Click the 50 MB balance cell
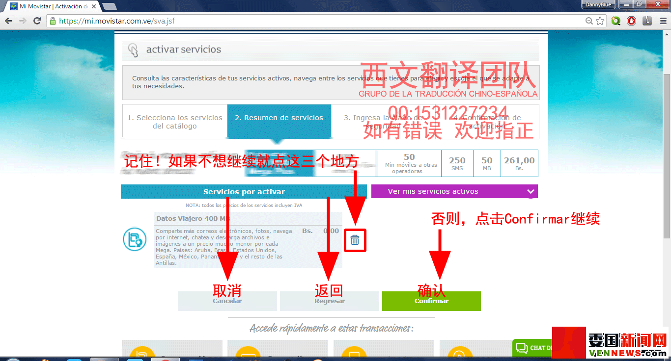Image resolution: width=671 pixels, height=361 pixels. pyautogui.click(x=487, y=163)
